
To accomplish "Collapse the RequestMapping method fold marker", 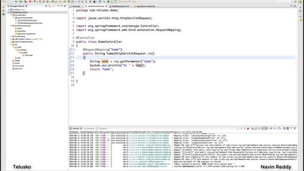I will tap(75, 49).
